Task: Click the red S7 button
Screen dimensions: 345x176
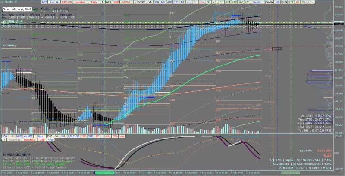Action: point(97,136)
